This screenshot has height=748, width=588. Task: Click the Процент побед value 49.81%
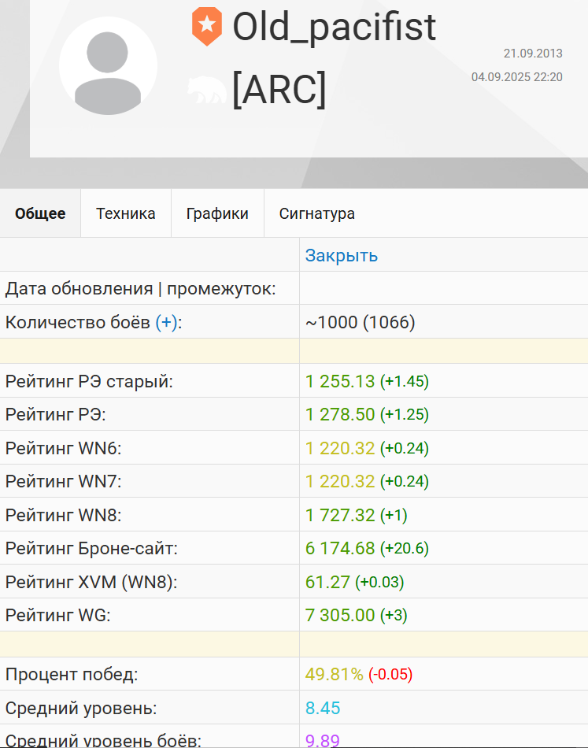coord(335,674)
